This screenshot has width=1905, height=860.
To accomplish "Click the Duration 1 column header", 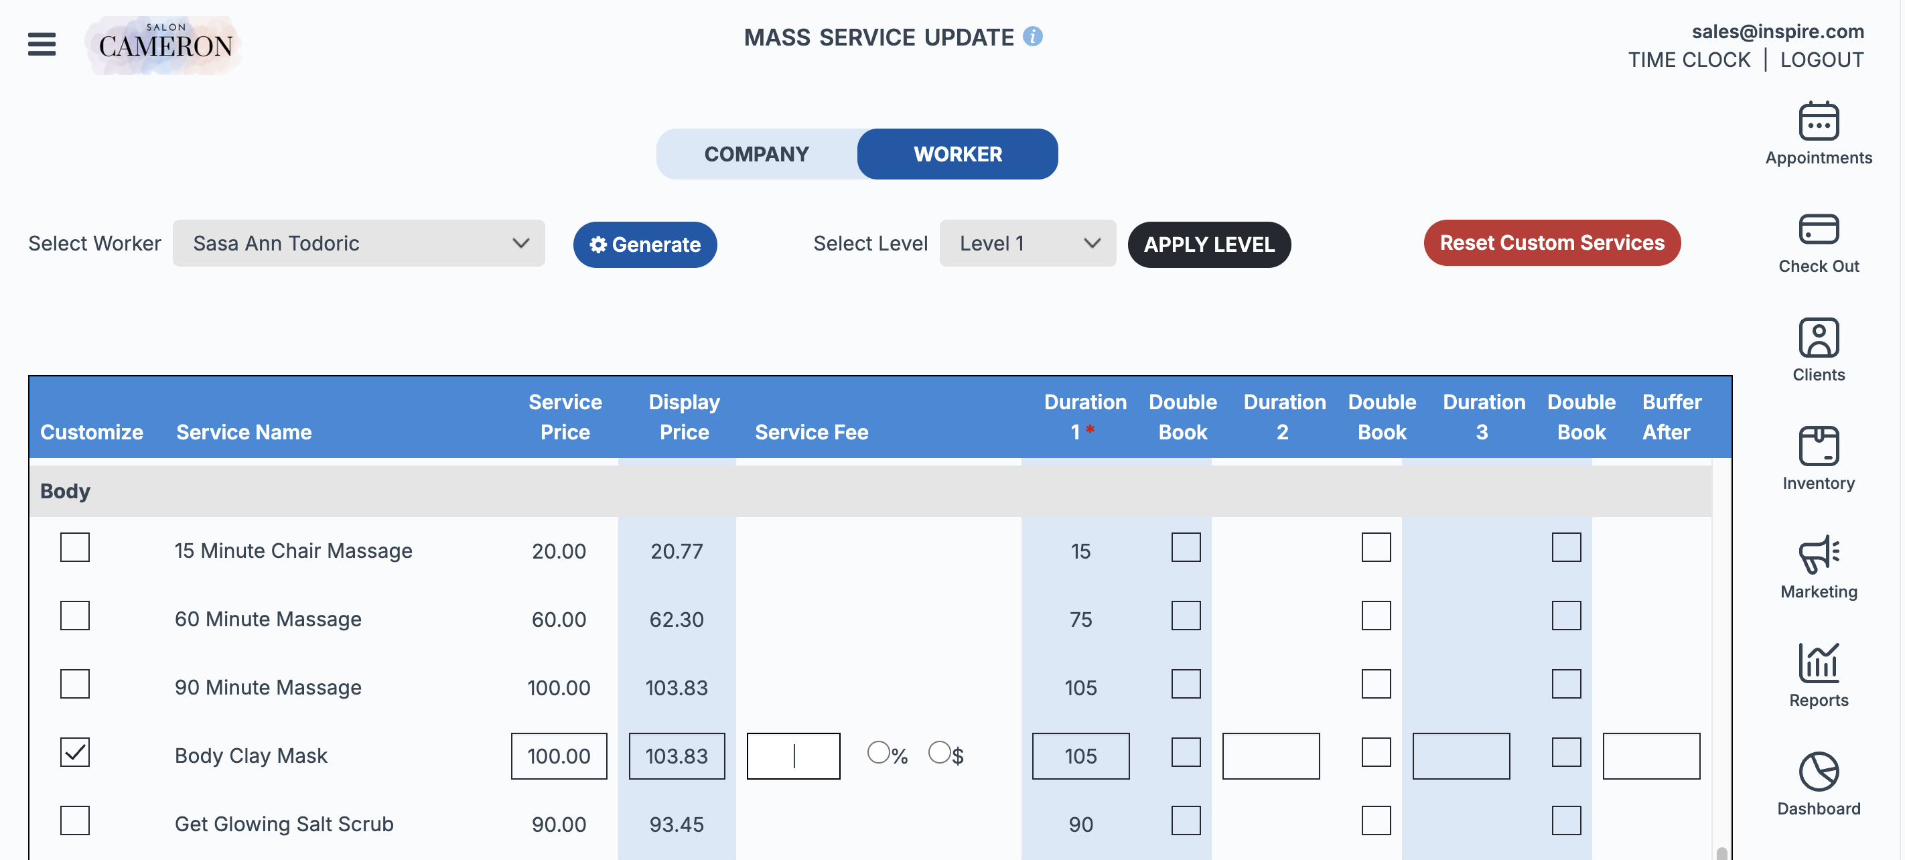I will (1084, 417).
